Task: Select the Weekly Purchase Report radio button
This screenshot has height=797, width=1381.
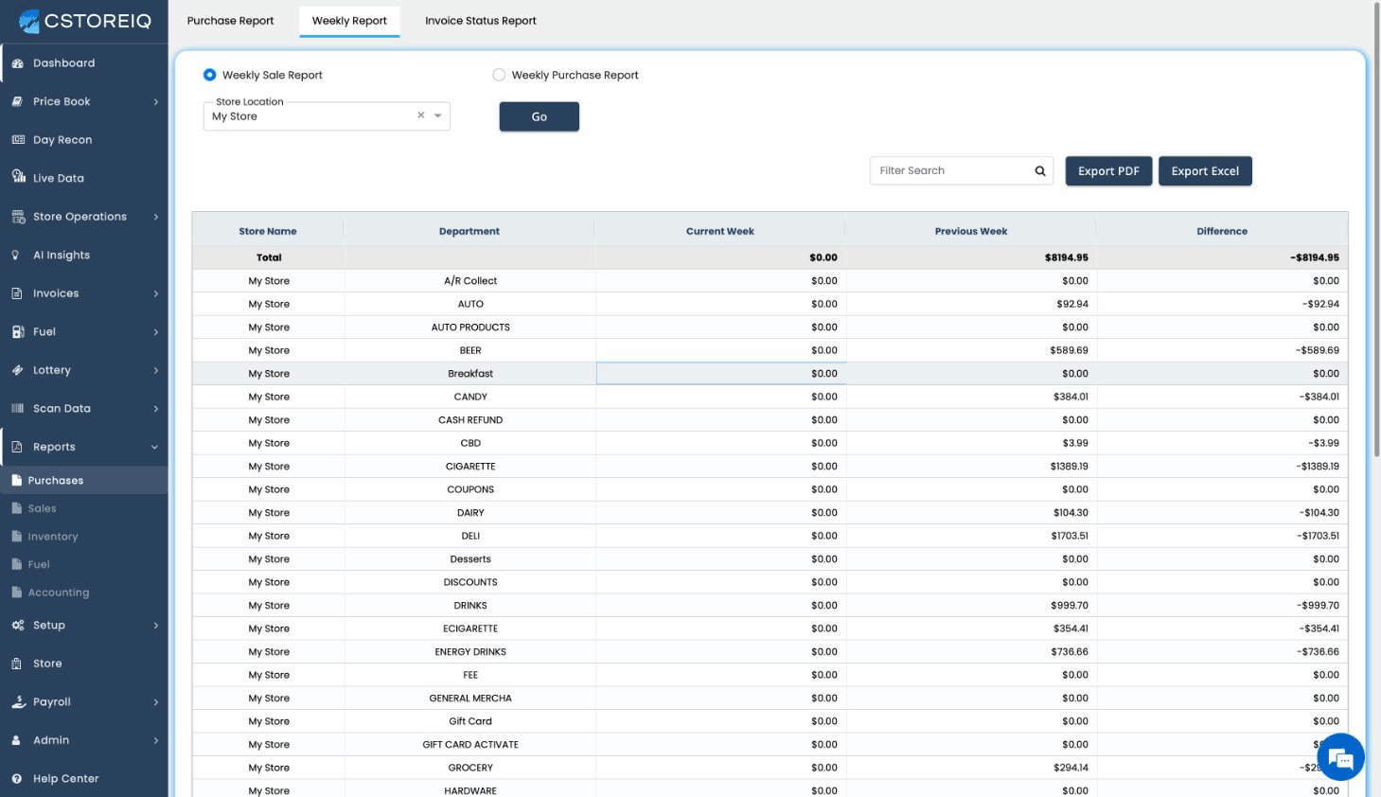Action: (x=499, y=75)
